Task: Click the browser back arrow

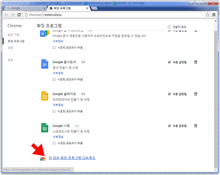Action: point(6,15)
